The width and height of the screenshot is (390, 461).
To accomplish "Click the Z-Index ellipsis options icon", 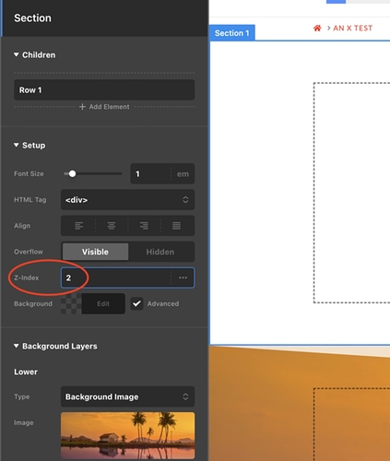I will point(183,278).
